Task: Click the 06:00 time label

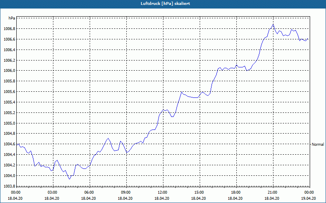Action: (90, 192)
